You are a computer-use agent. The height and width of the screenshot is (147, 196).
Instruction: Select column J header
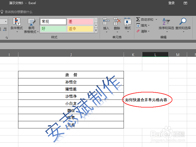[x=71, y=55]
